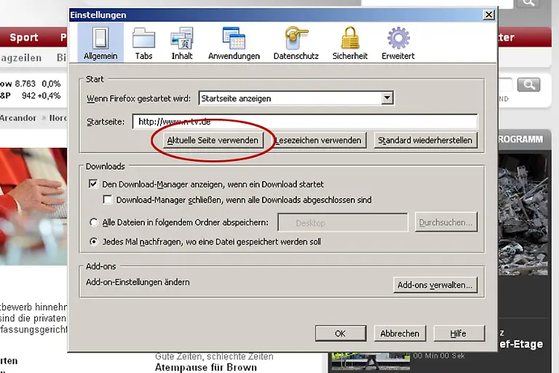Confirm settings with the OK button
This screenshot has width=559, height=373.
click(x=340, y=333)
